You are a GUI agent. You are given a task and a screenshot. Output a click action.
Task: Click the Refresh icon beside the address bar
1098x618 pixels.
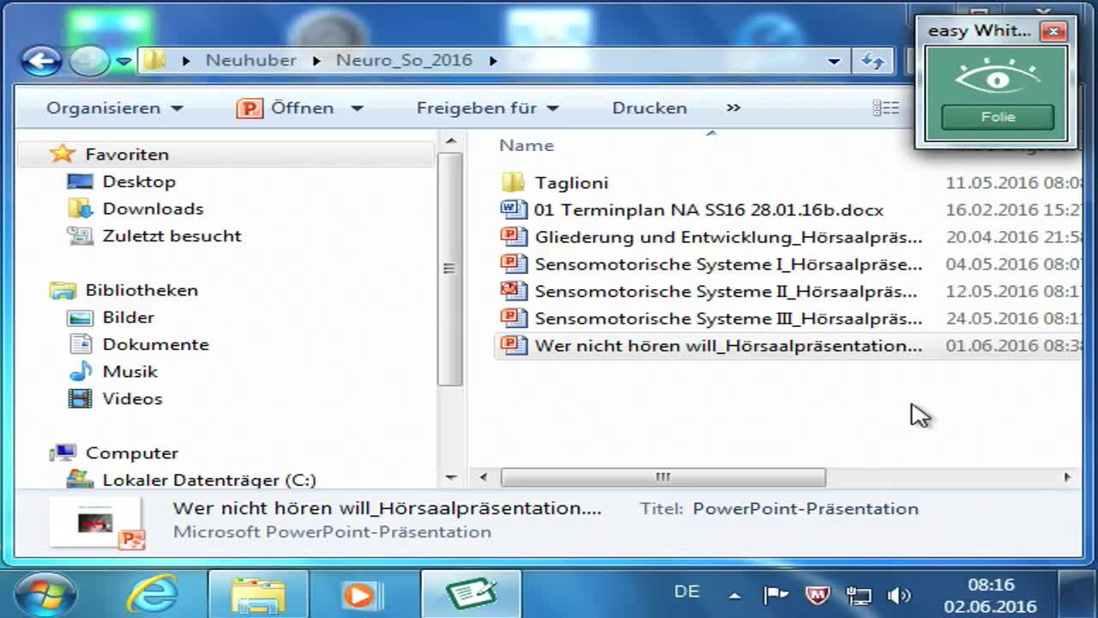872,60
